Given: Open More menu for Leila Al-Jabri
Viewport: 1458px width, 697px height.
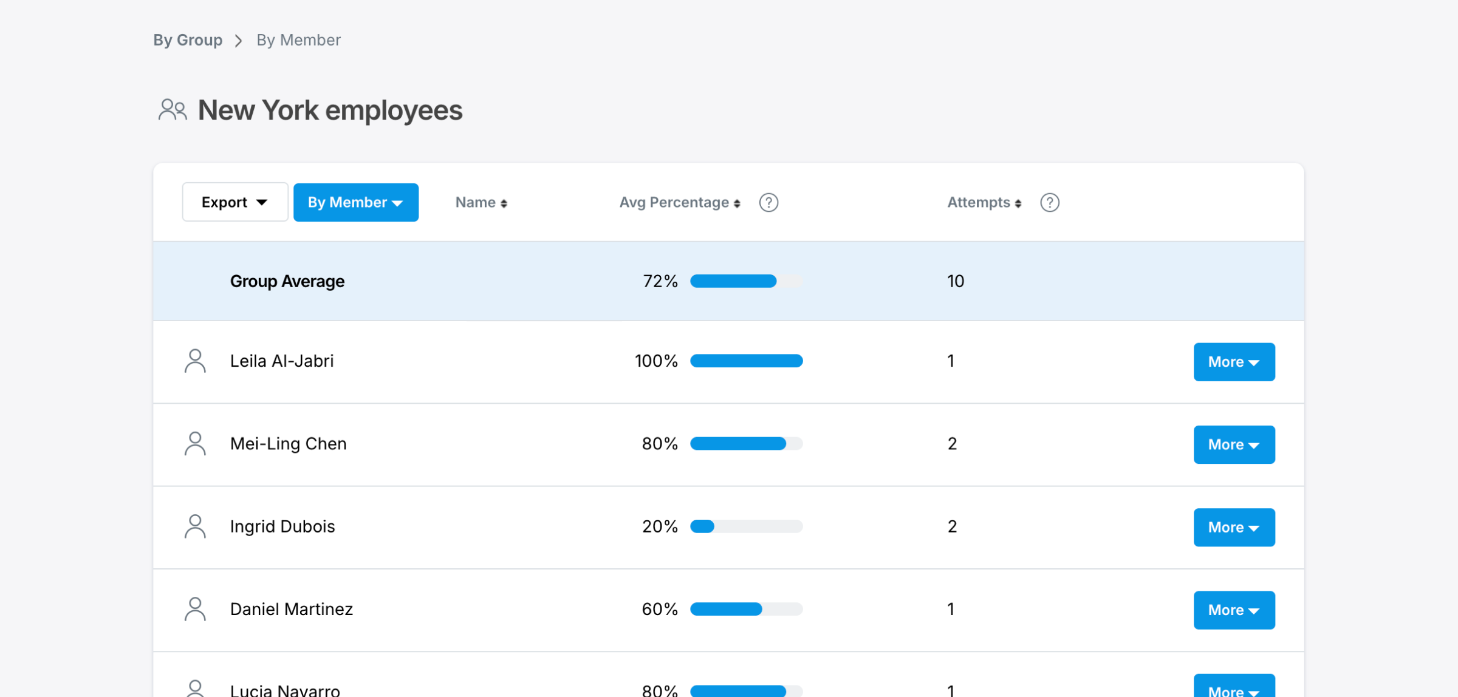Looking at the screenshot, I should pos(1233,362).
